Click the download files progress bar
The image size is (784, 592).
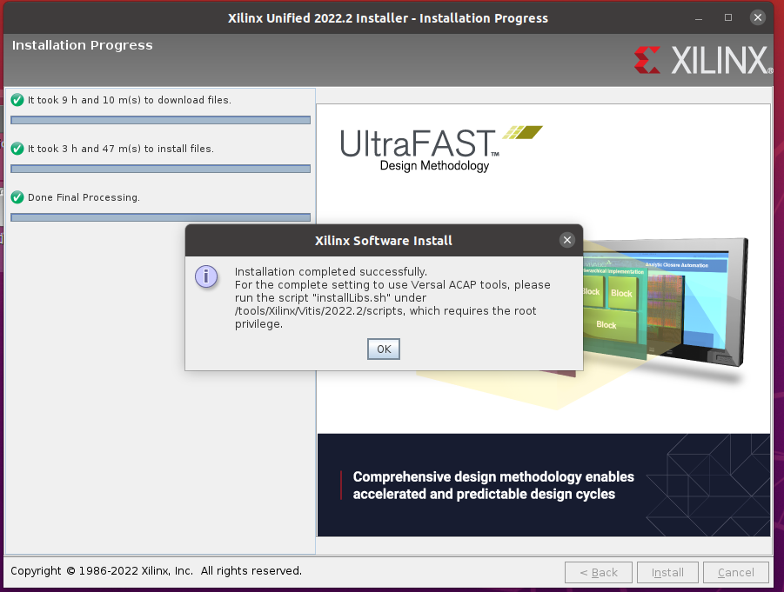pos(160,120)
